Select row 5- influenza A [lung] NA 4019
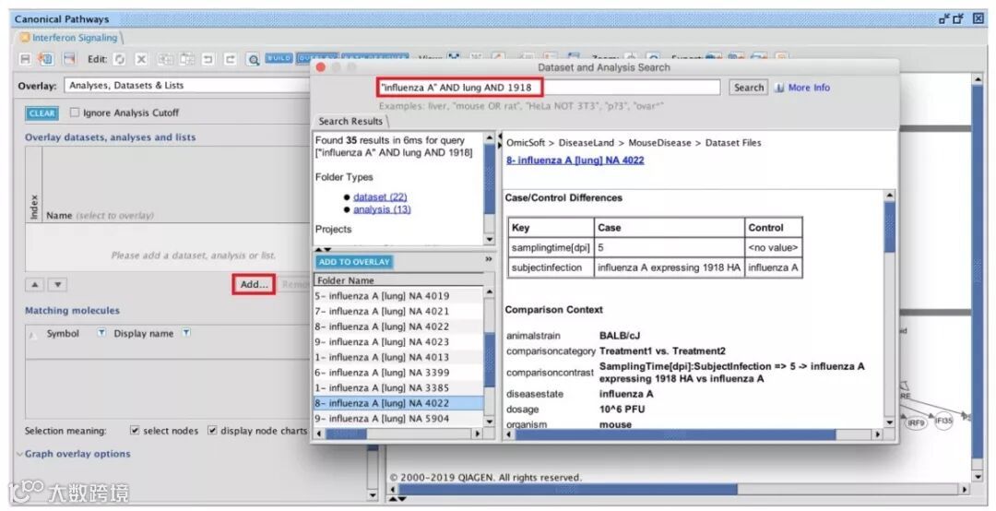The height and width of the screenshot is (511, 996). [399, 295]
